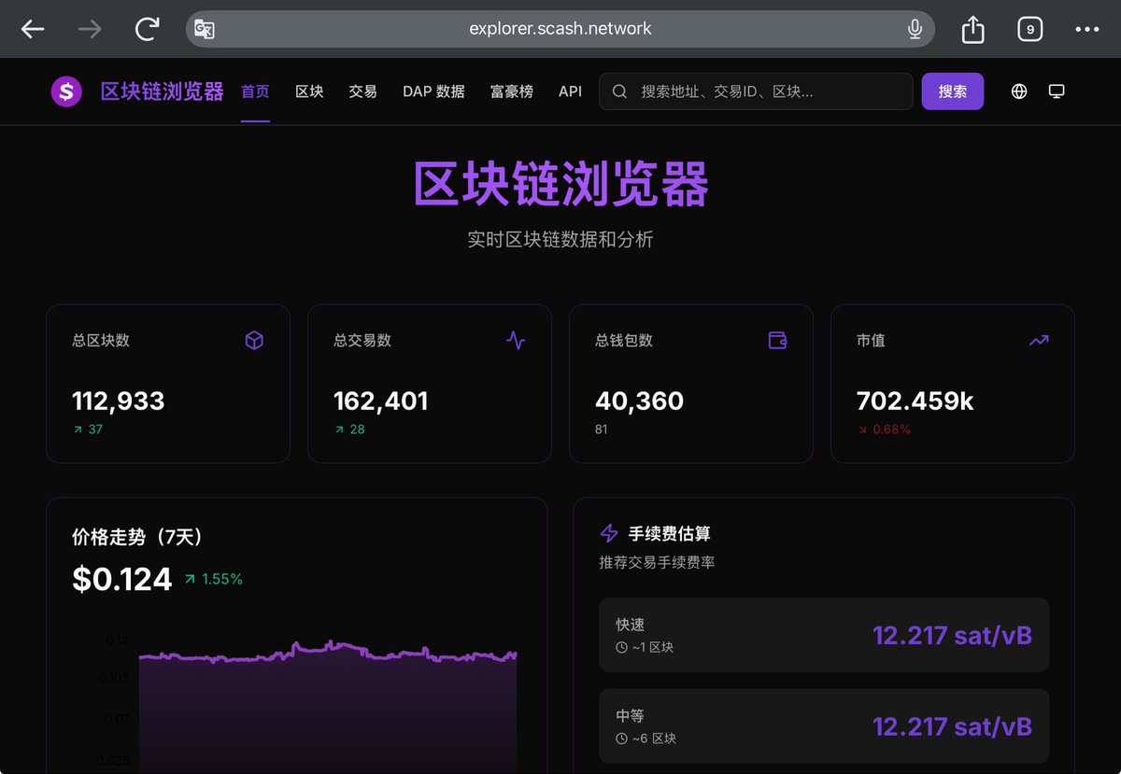This screenshot has width=1121, height=774.
Task: Click the 区块链浏览器 header title link
Action: pyautogui.click(x=163, y=91)
